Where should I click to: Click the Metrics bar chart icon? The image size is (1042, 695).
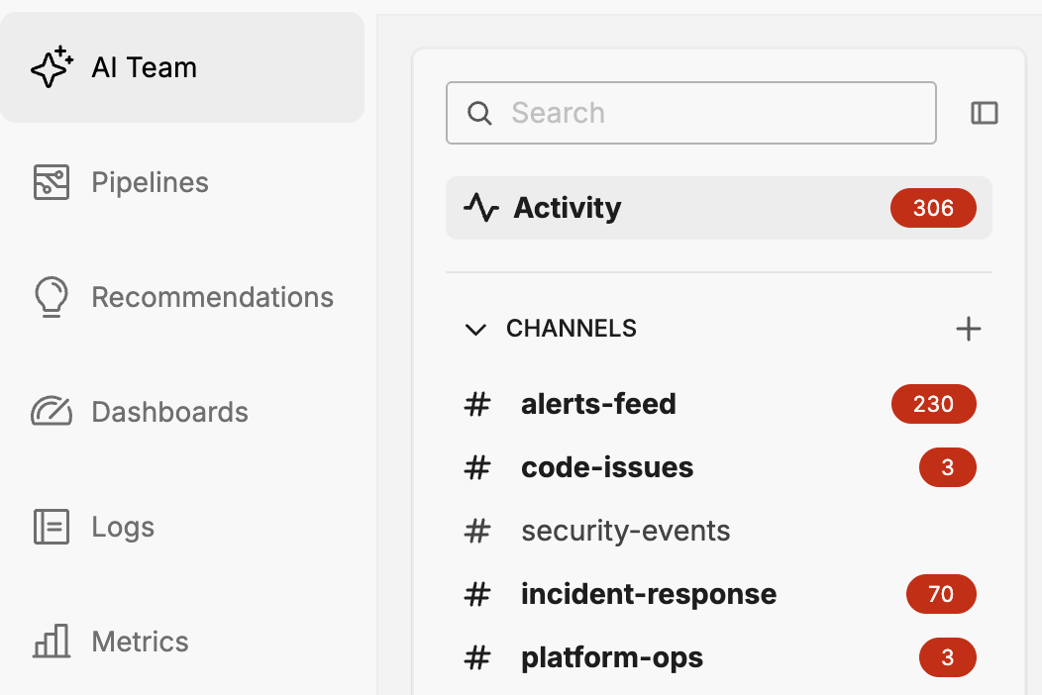[x=52, y=642]
